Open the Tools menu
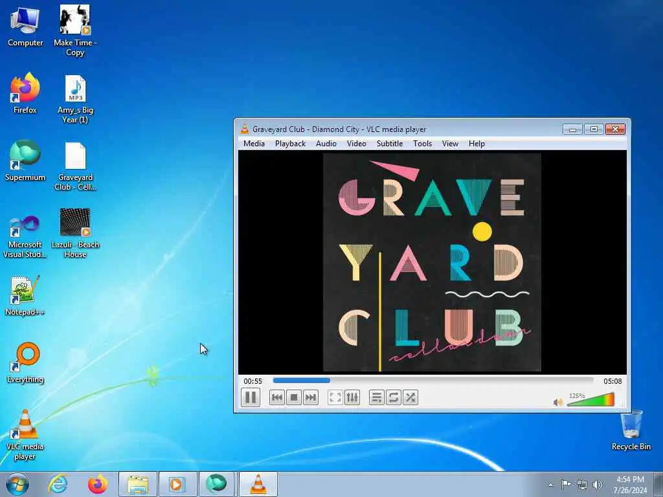663x497 pixels. (422, 144)
